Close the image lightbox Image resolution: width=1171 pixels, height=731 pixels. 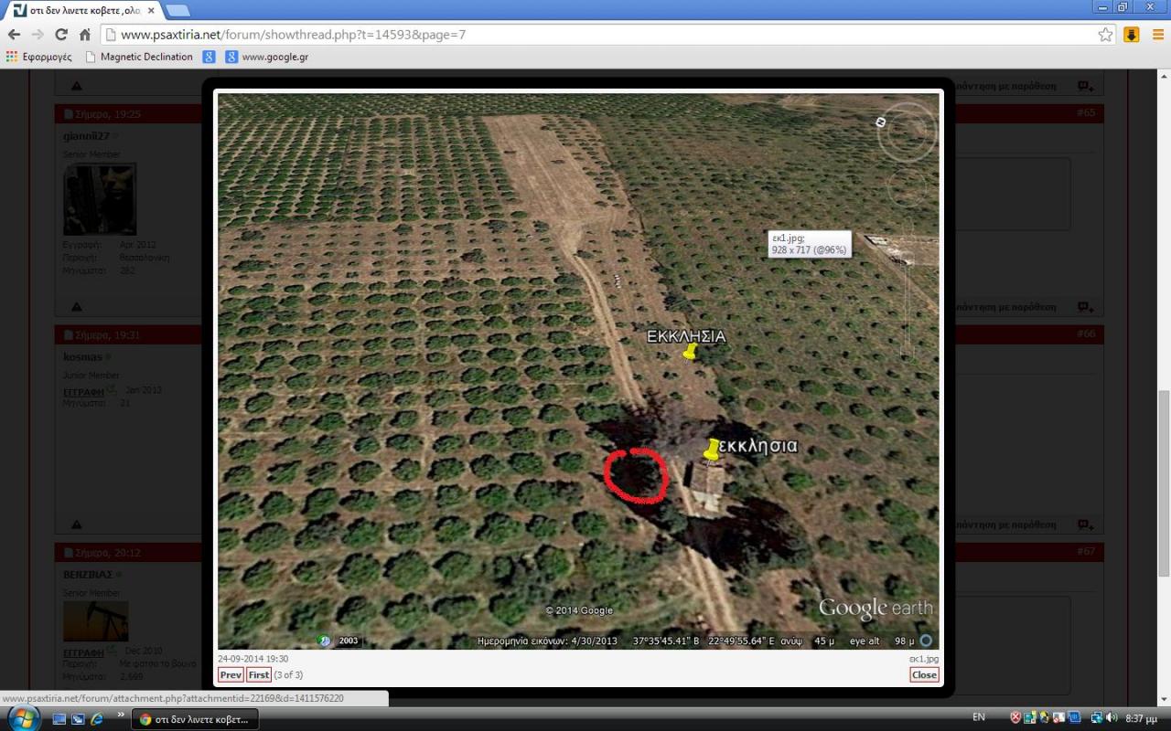pos(924,675)
